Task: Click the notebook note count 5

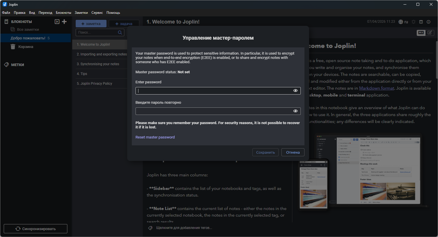Action: click(49, 38)
